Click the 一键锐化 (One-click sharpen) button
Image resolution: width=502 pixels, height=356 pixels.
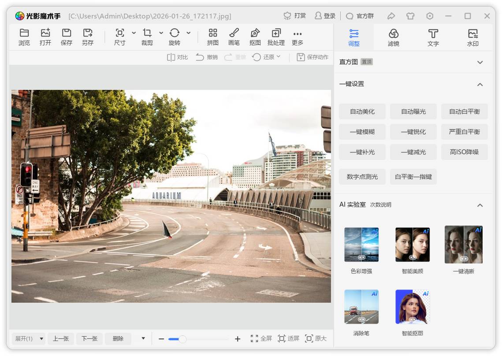pyautogui.click(x=413, y=132)
